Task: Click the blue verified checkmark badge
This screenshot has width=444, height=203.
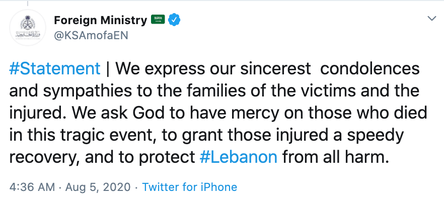Action: [174, 20]
